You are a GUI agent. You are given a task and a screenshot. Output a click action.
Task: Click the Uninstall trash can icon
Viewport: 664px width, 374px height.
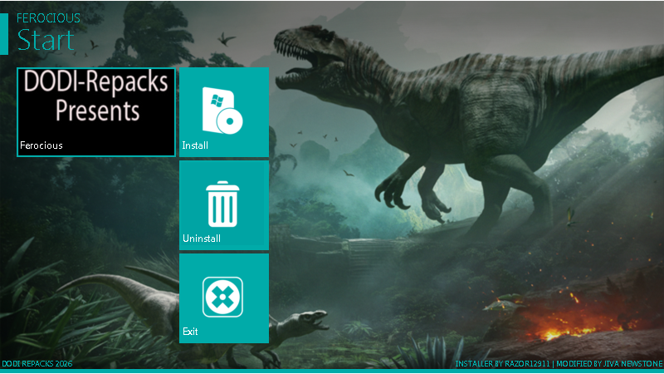pyautogui.click(x=223, y=204)
